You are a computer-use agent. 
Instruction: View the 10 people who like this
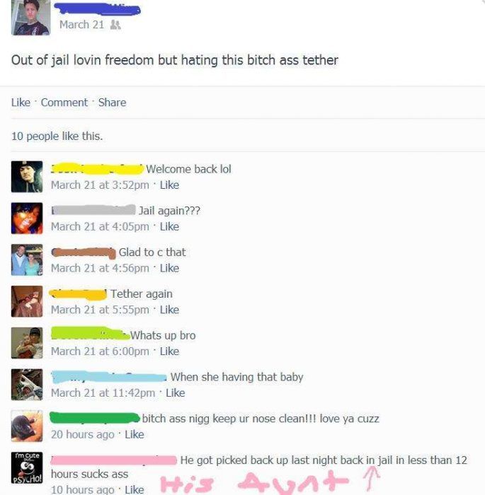[57, 136]
